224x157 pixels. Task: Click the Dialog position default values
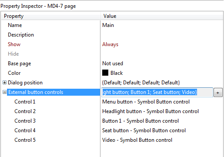[x=141, y=83]
